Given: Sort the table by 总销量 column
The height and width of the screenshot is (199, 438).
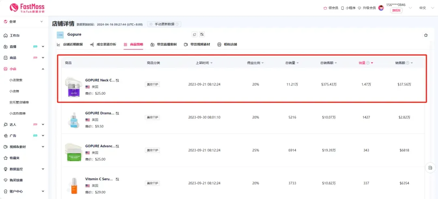Looking at the screenshot, I should click(x=292, y=63).
